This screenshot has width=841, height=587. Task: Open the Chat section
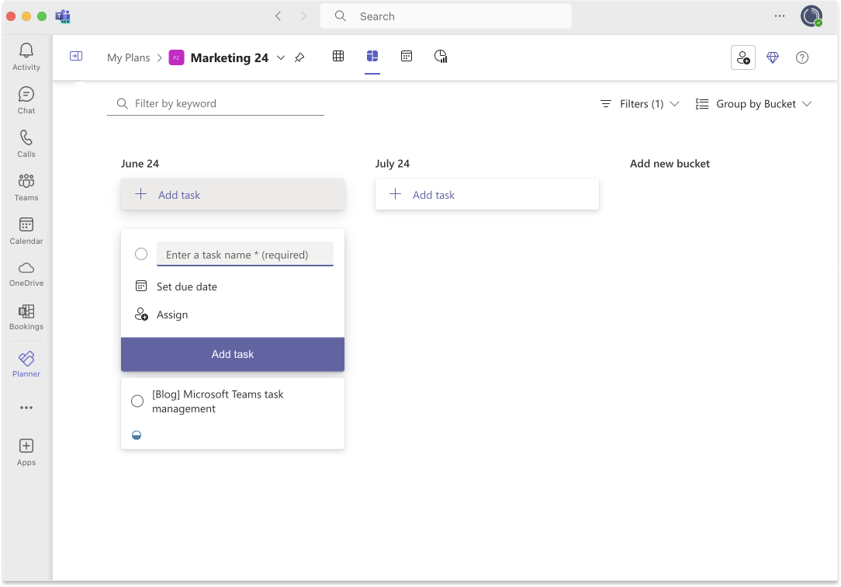coord(26,98)
